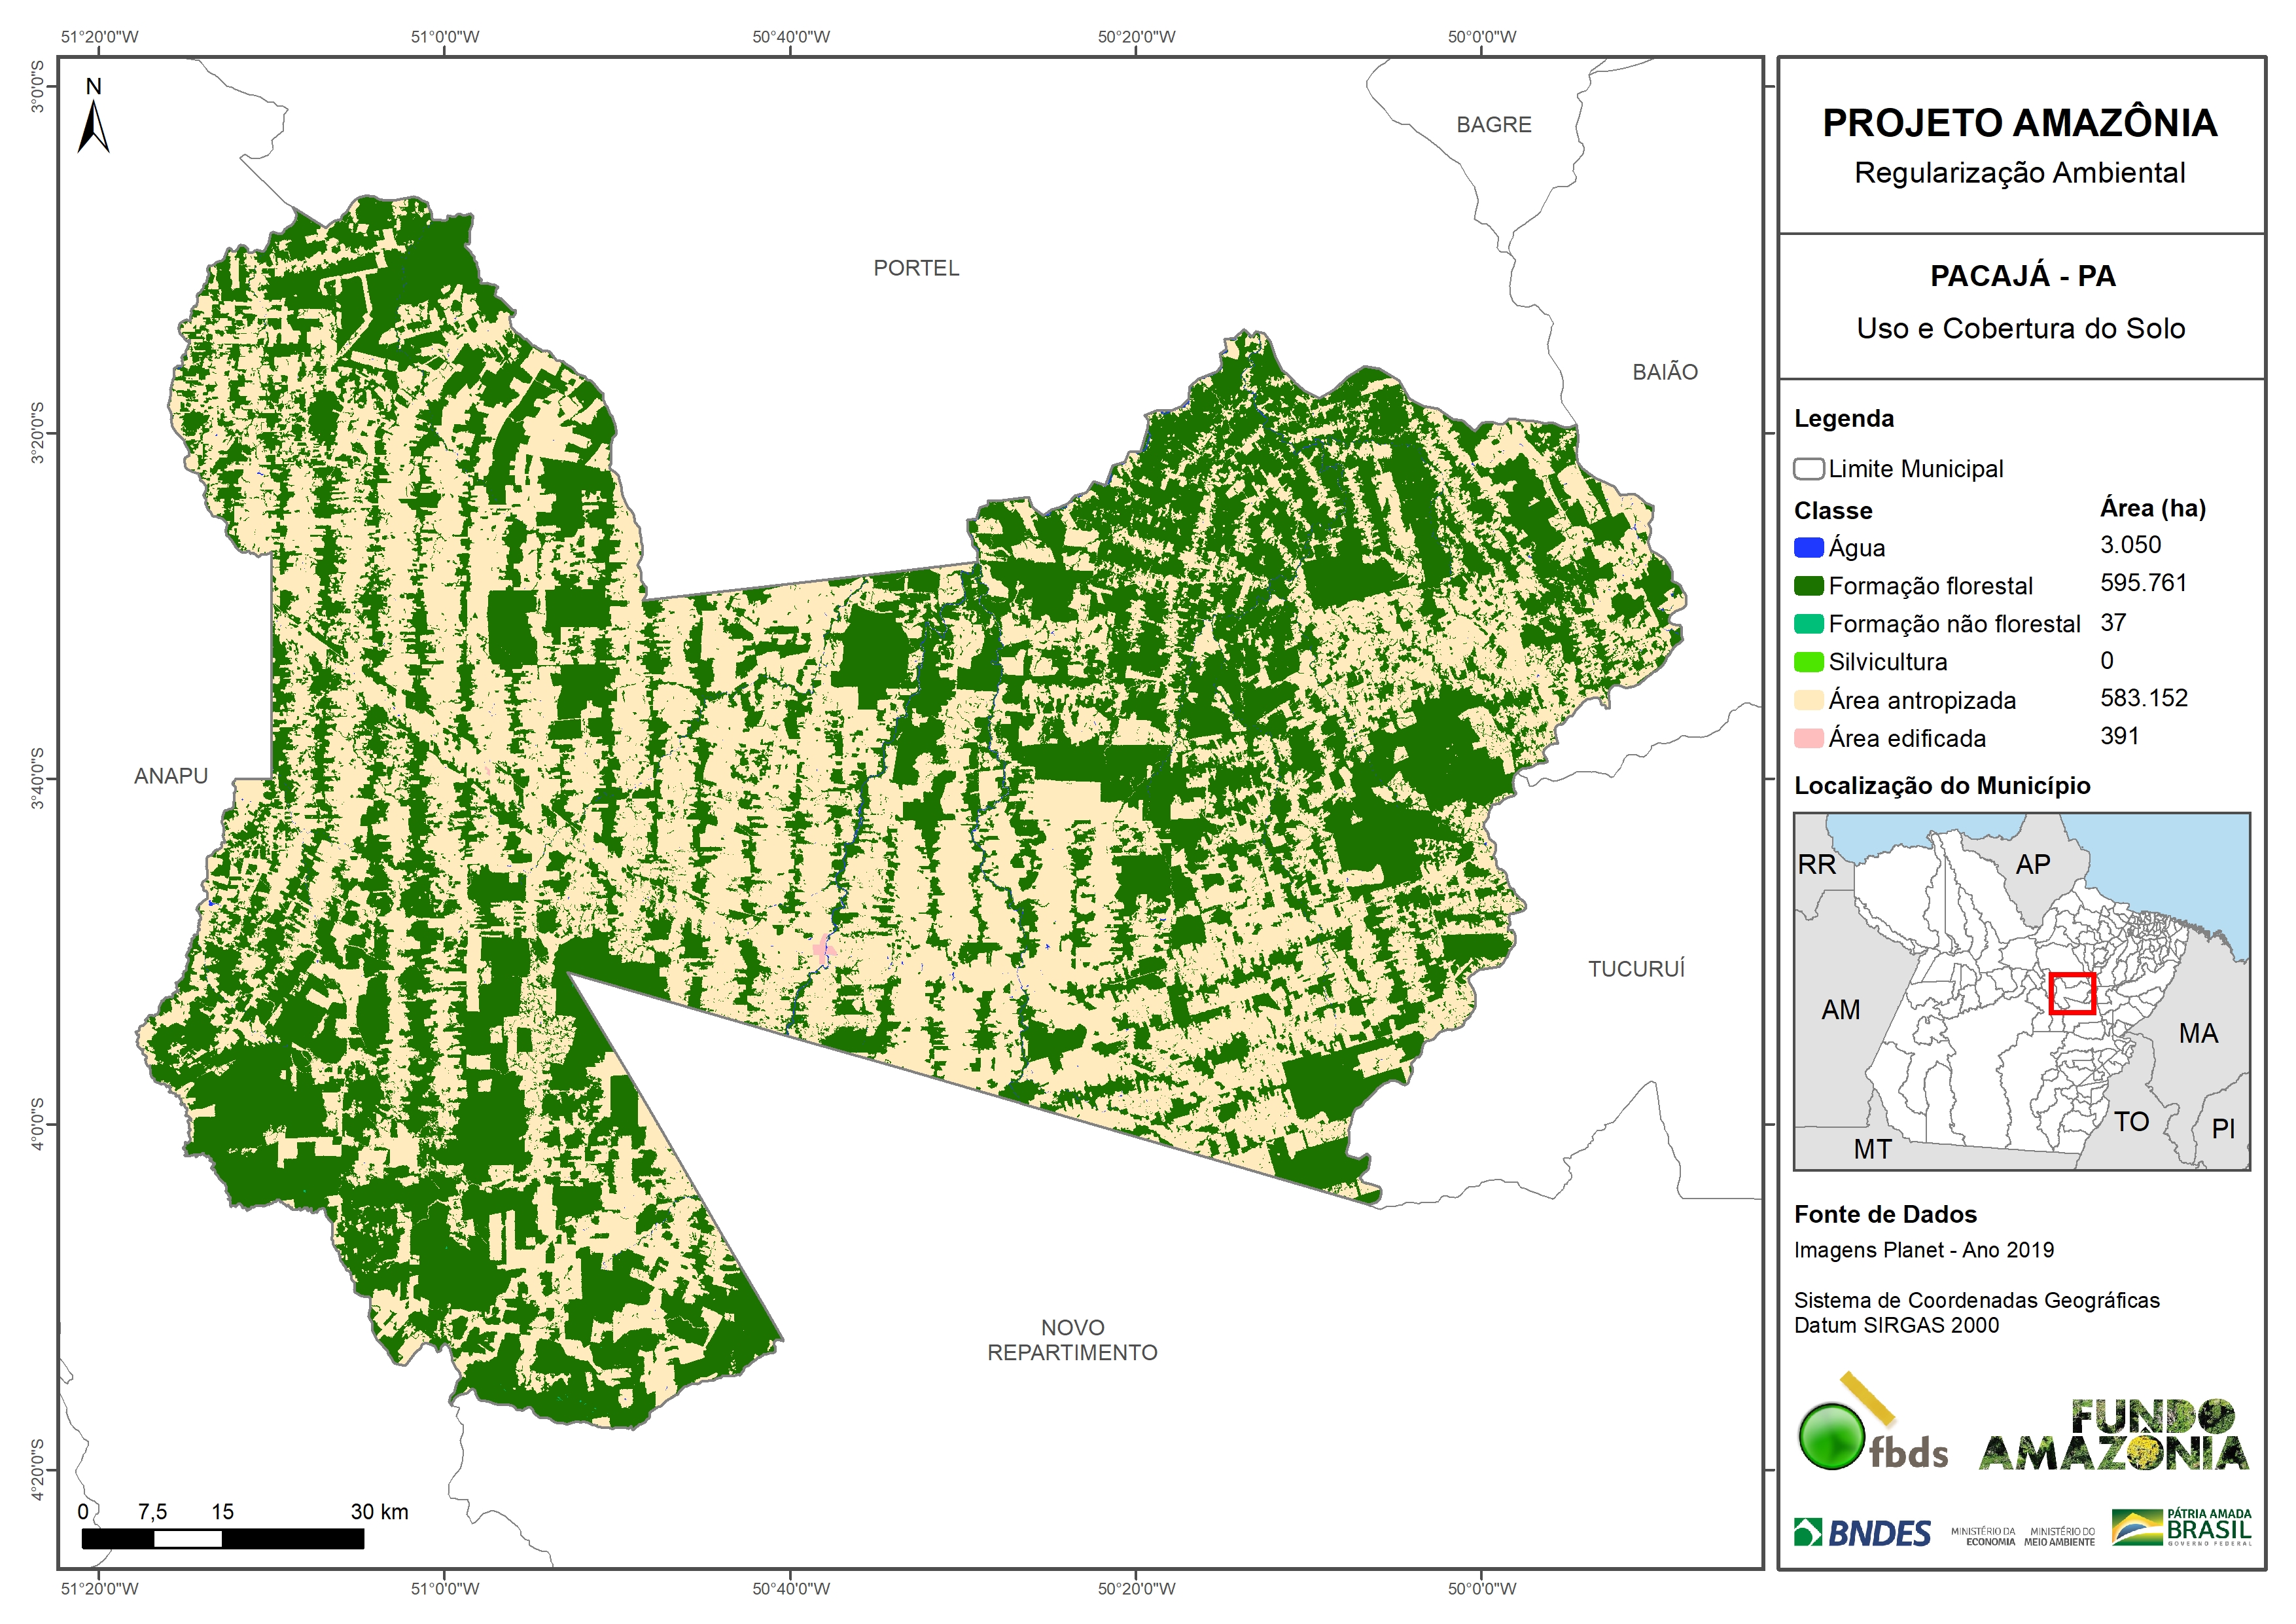Click the Formação florestal dark green swatch

click(1808, 585)
